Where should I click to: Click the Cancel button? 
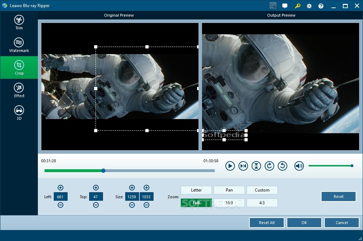point(341,223)
